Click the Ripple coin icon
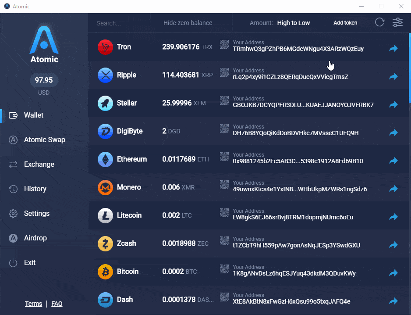Screen dimensions: 411x315 [105, 75]
